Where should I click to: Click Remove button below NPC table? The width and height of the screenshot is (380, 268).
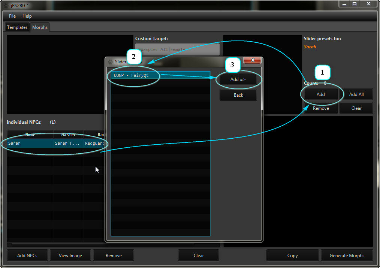(114, 255)
